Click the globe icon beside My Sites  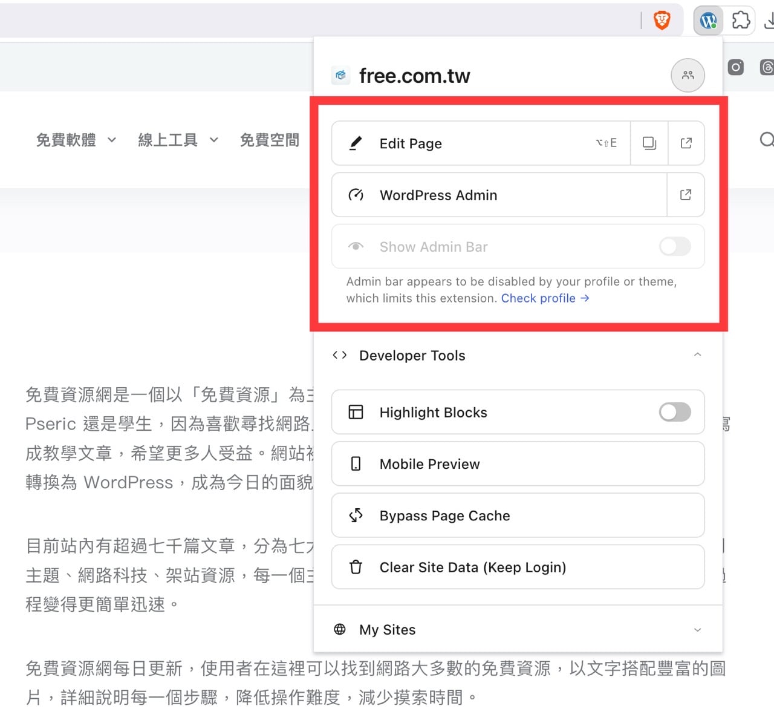tap(340, 629)
